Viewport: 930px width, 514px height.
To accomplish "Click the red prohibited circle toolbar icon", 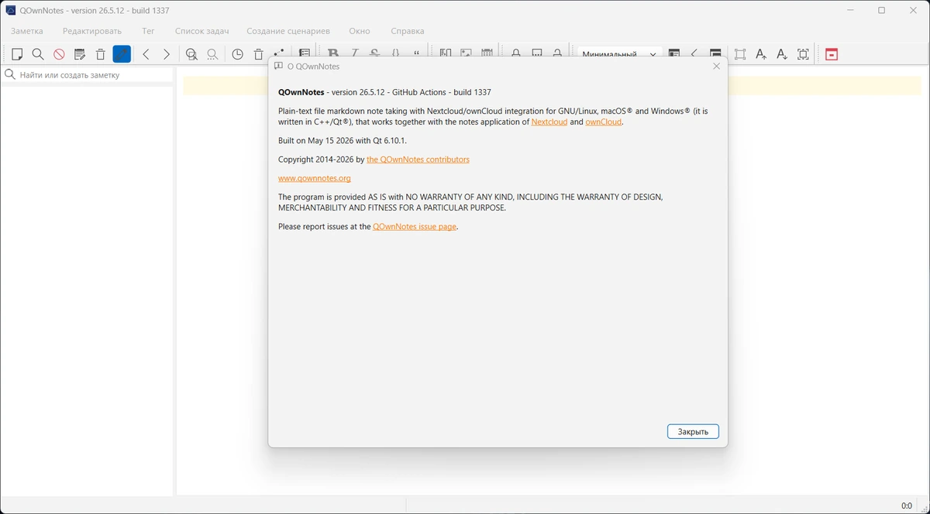I will coord(59,54).
